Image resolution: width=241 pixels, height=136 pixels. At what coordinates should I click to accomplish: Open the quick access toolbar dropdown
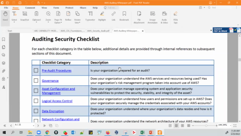coord(44,3)
